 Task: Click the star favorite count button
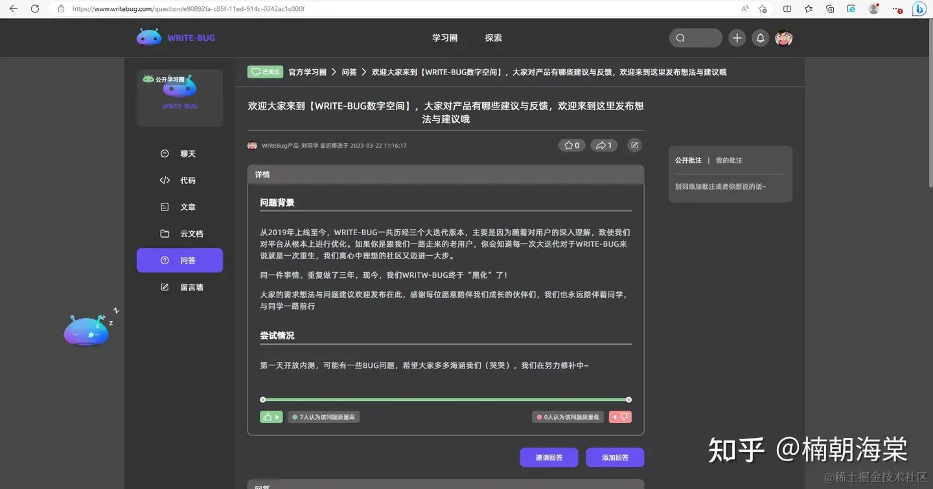[x=571, y=145]
